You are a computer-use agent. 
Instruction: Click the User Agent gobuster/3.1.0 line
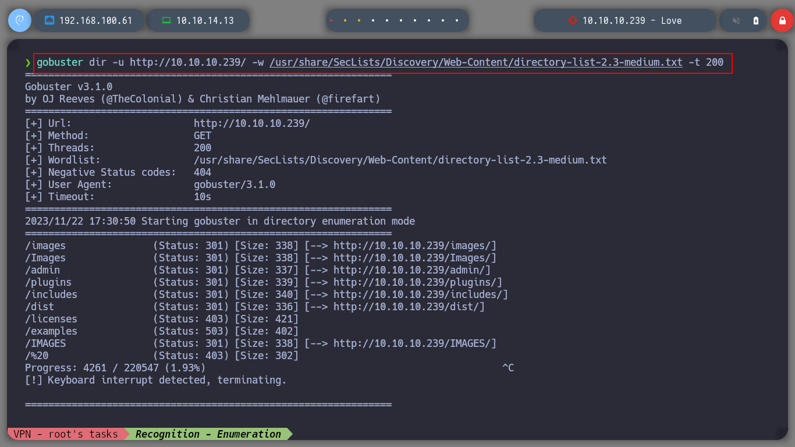[x=150, y=185]
